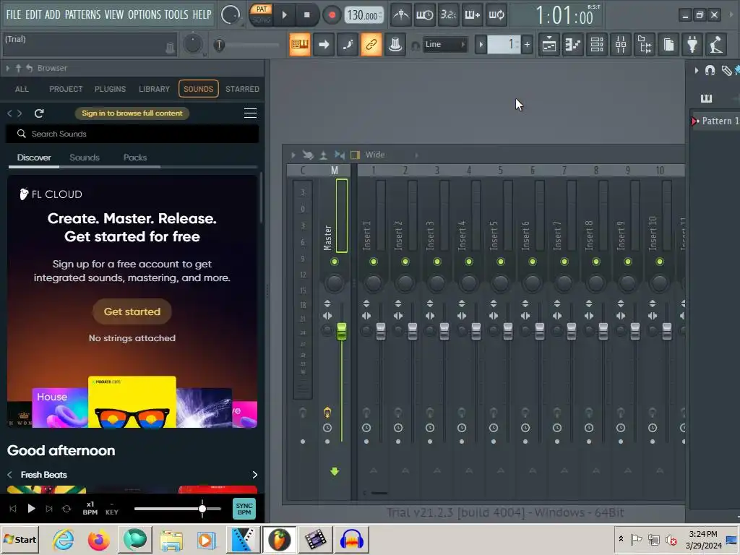Open Firefox from the taskbar

(x=98, y=540)
